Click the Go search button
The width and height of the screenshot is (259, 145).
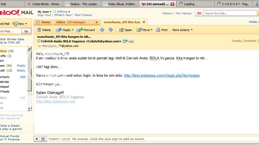(26, 31)
